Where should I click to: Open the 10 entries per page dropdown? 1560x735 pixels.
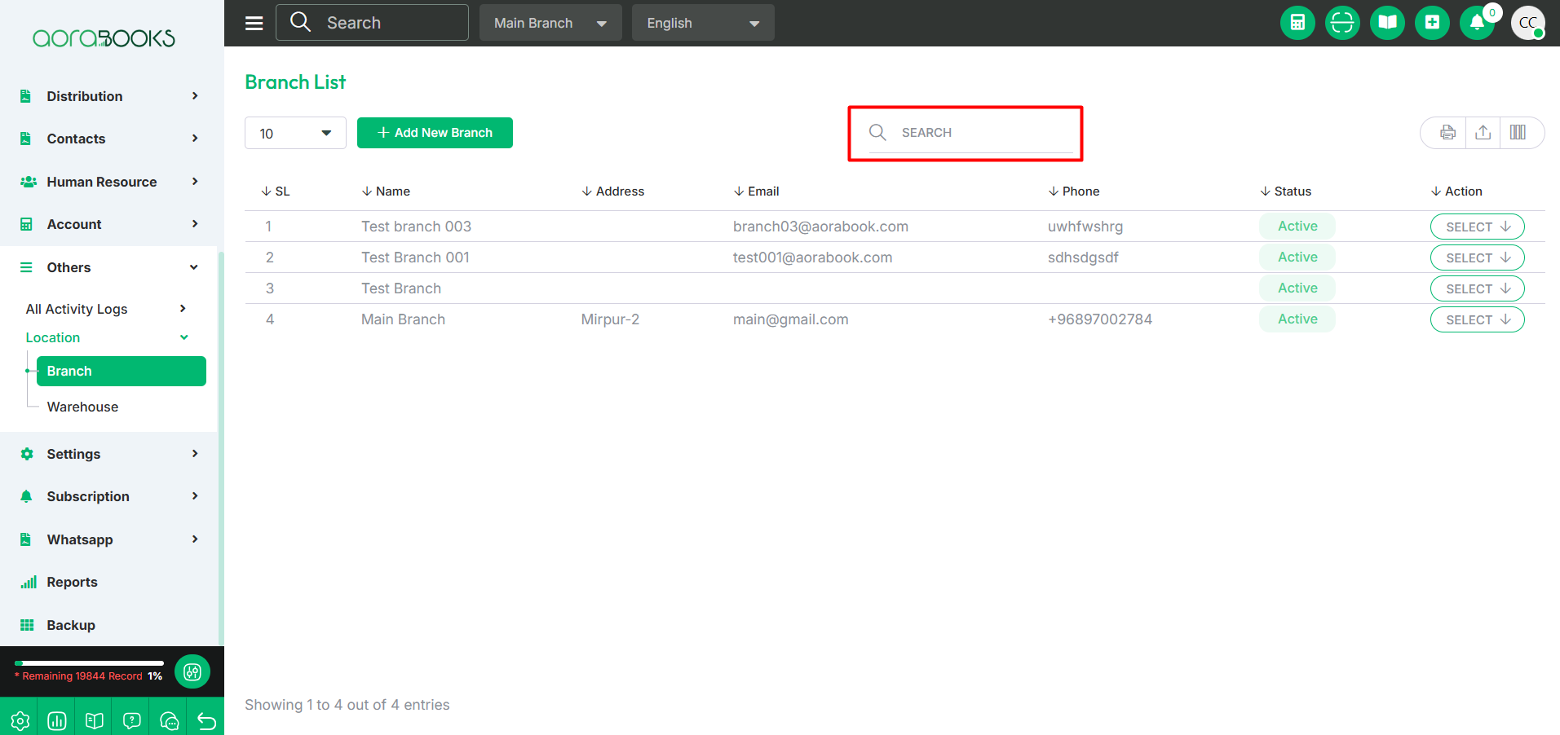click(x=295, y=133)
